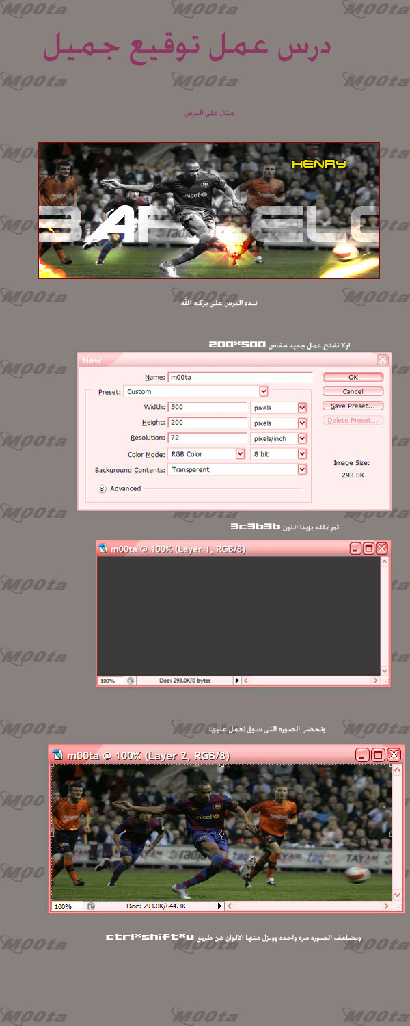
Task: Expand the Advanced section chevron
Action: tap(102, 488)
